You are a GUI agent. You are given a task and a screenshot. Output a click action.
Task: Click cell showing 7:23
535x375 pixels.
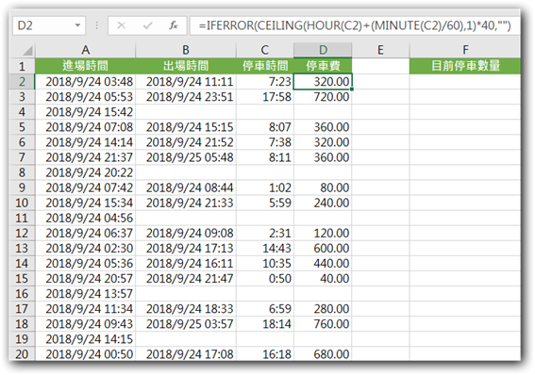click(265, 82)
